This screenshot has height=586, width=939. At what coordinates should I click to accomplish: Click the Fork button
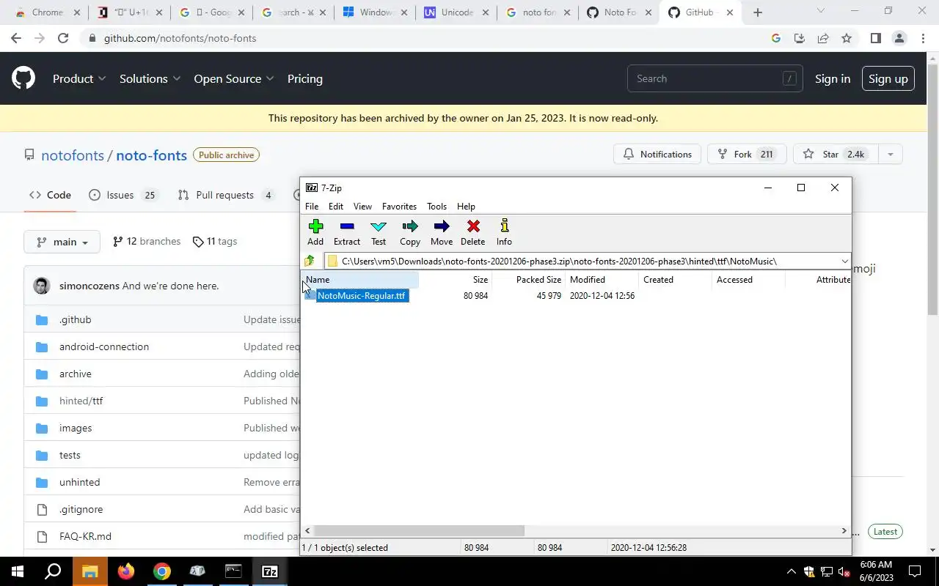(x=746, y=154)
